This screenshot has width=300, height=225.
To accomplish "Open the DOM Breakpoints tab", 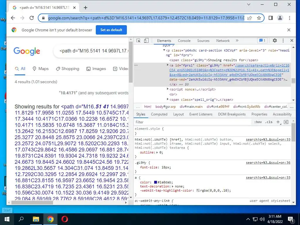I will point(232,114).
